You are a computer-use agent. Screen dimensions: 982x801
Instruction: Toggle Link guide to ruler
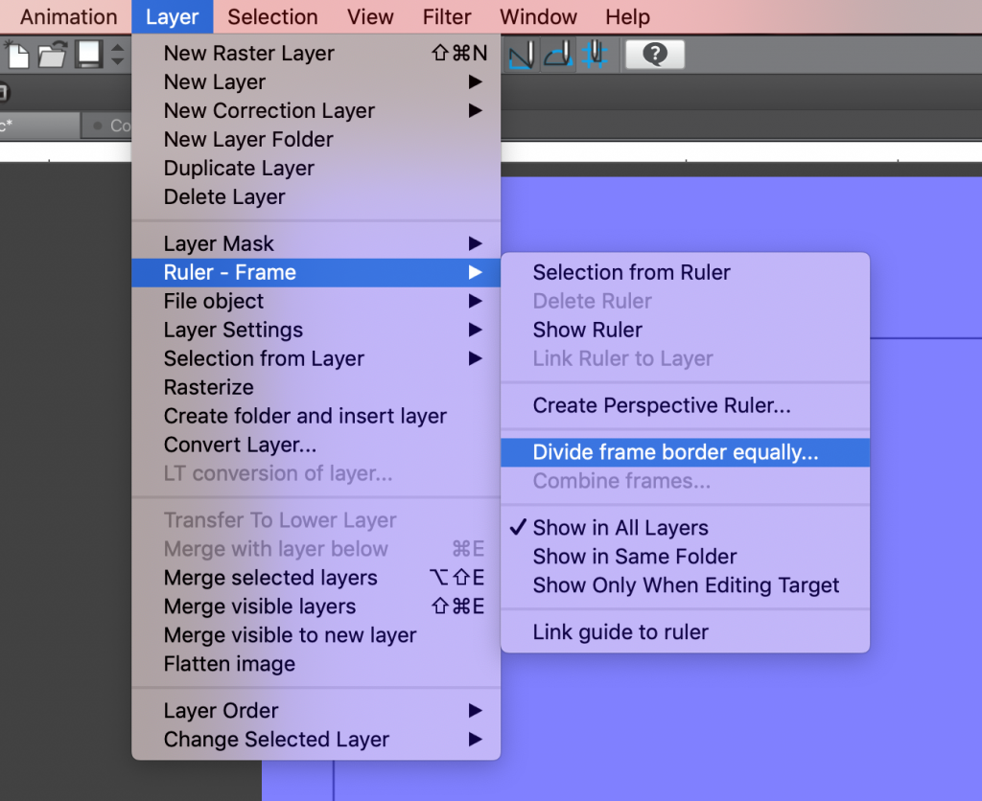click(x=685, y=632)
